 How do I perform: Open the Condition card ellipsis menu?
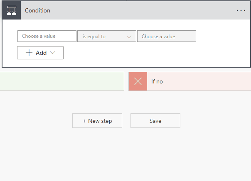tap(241, 10)
